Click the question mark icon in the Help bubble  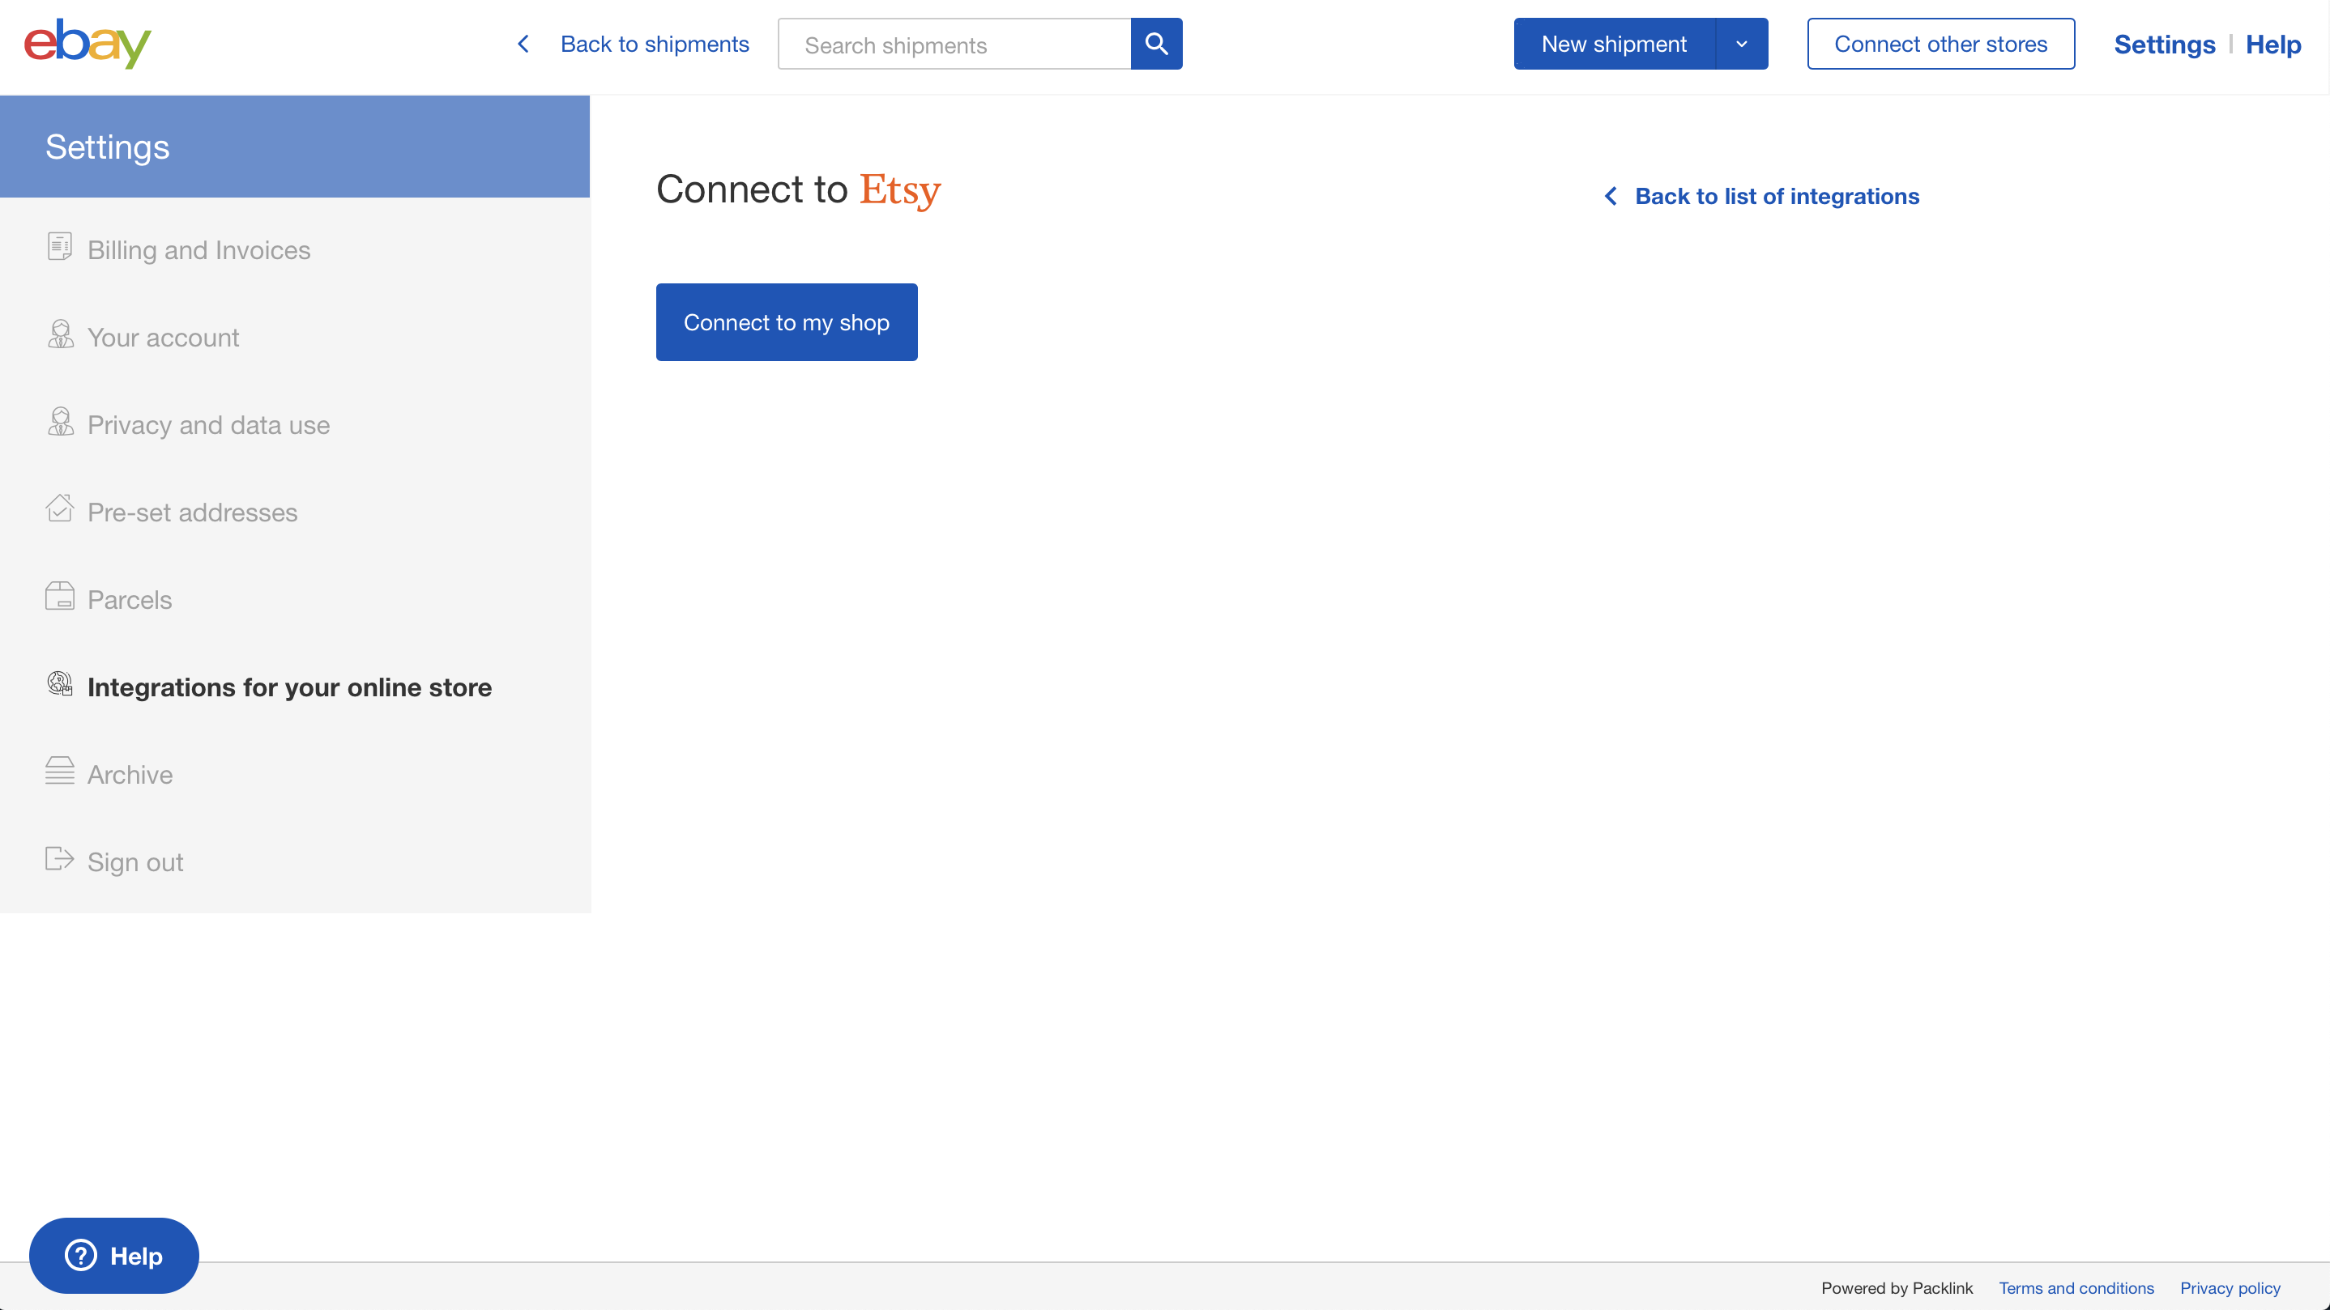(x=80, y=1255)
